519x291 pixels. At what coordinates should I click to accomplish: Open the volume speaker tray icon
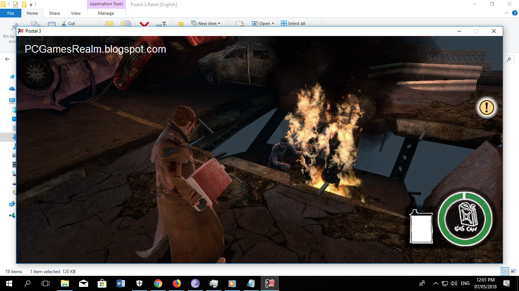(454, 283)
